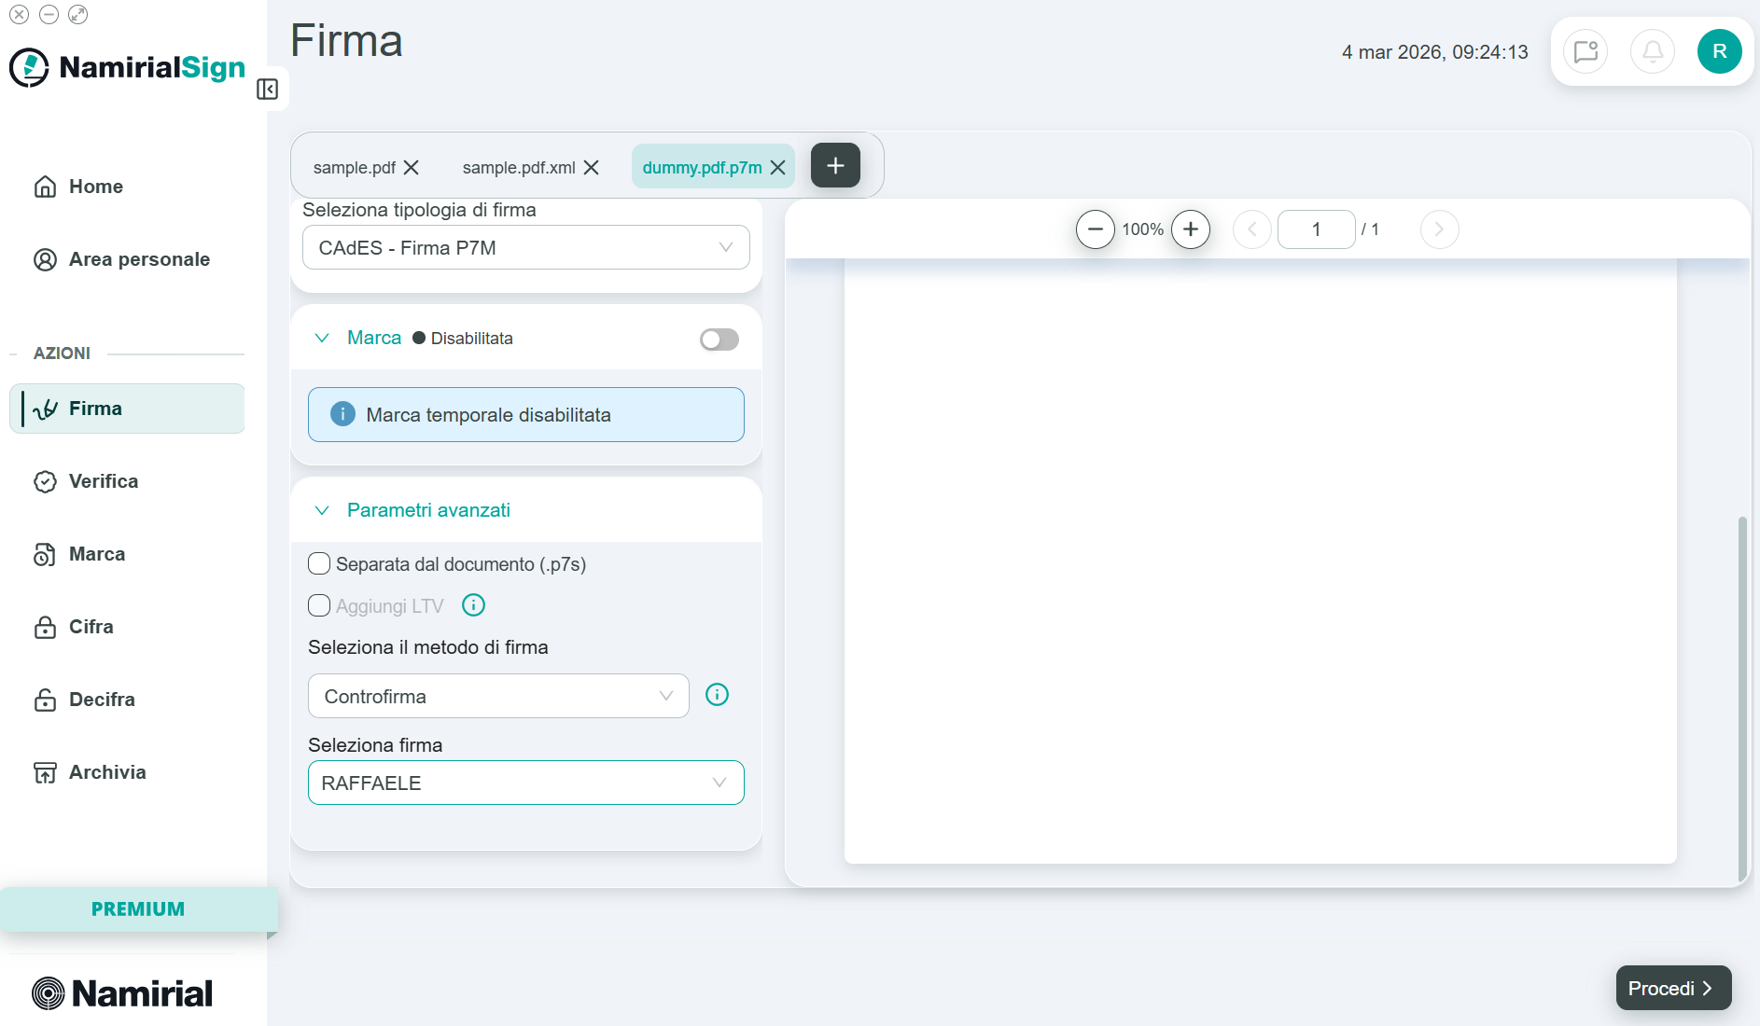The image size is (1760, 1026).
Task: Open the feedback message icon
Action: coord(1585,51)
